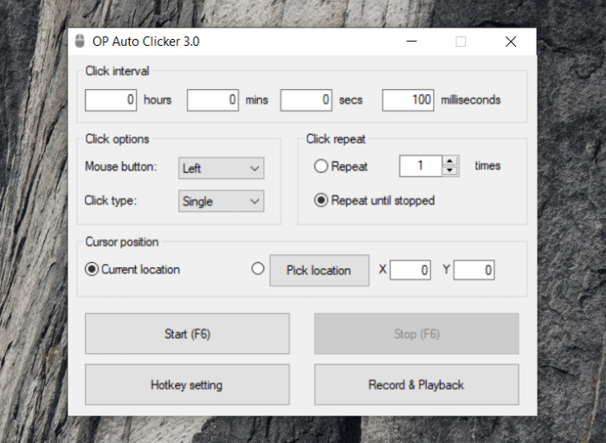This screenshot has height=443, width=606.
Task: Click the "OP Auto Clicker 3.0" title text
Action: [146, 42]
